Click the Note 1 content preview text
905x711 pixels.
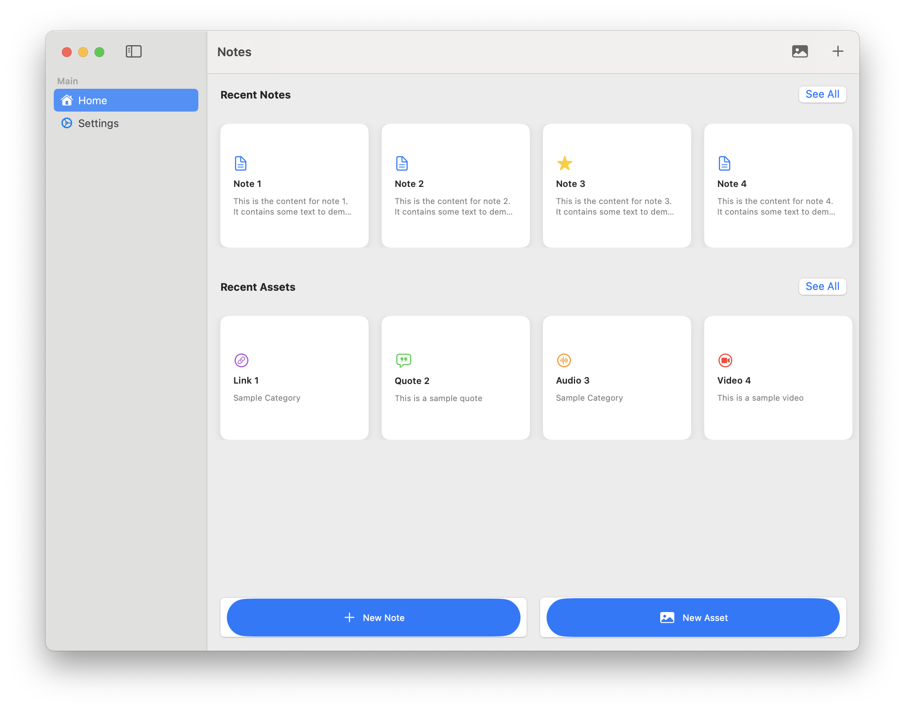tap(292, 206)
